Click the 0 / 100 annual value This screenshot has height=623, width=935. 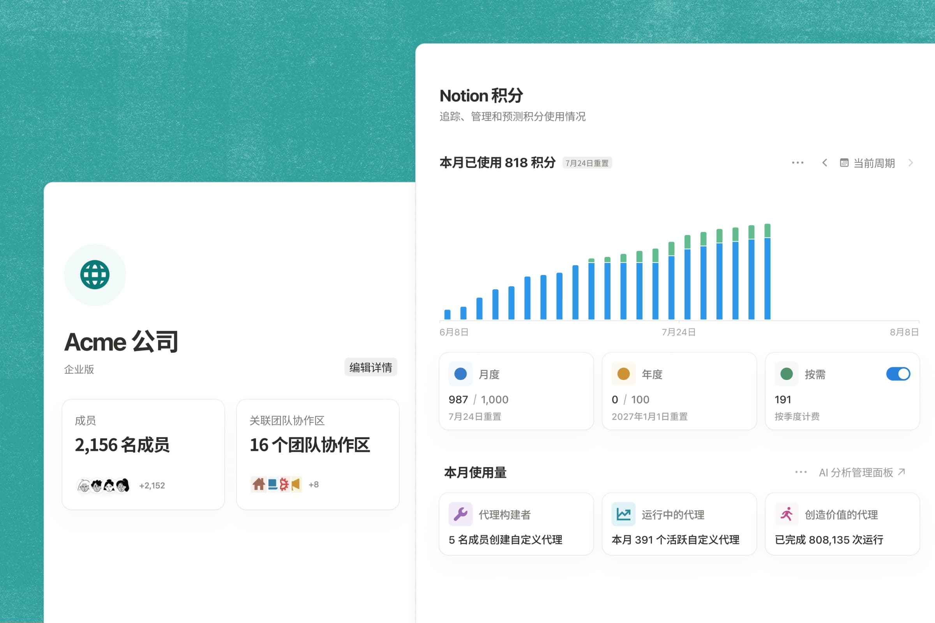(x=630, y=399)
